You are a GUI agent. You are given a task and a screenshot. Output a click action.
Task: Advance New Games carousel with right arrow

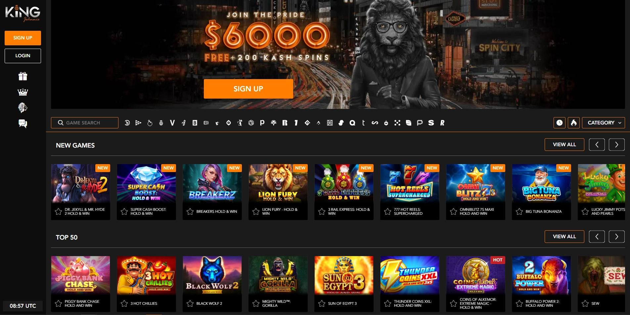tap(617, 145)
